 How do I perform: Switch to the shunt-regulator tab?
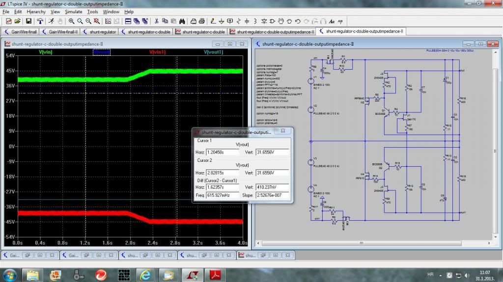(100, 32)
